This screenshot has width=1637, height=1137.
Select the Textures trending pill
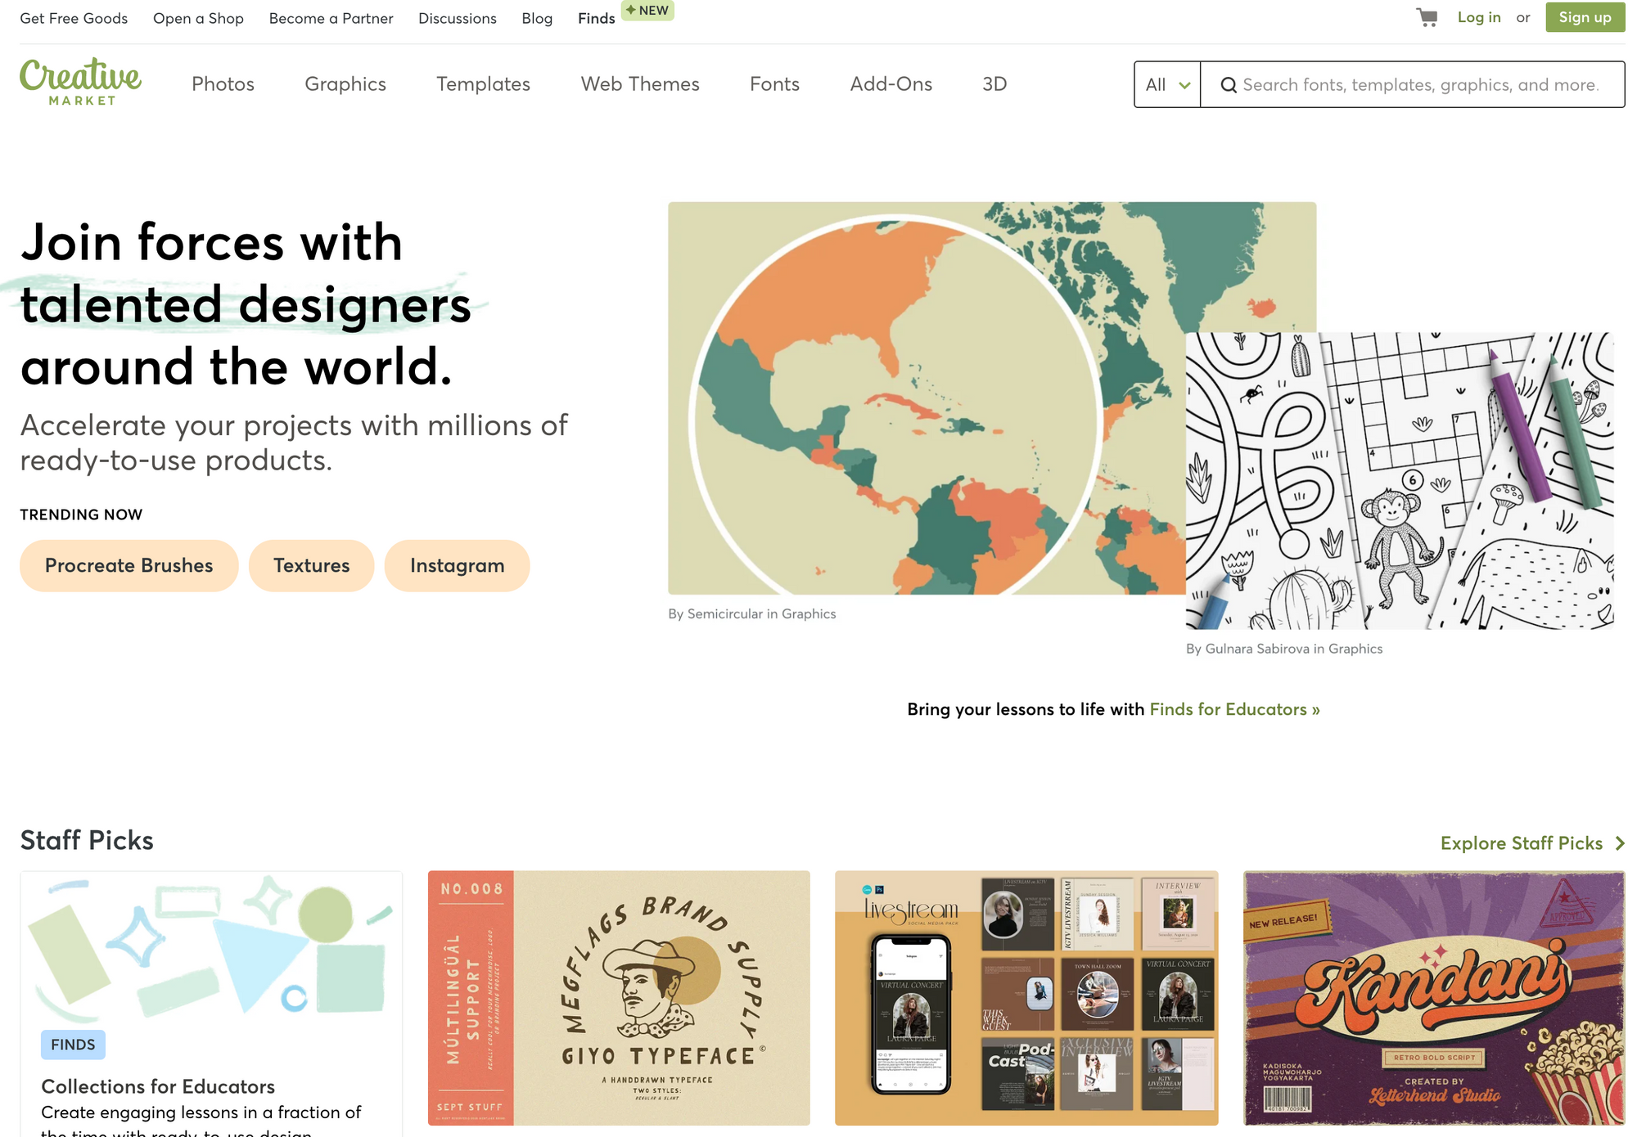[x=311, y=565]
